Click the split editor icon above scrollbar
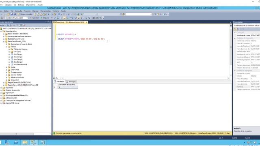260x146 pixels. [x=231, y=25]
